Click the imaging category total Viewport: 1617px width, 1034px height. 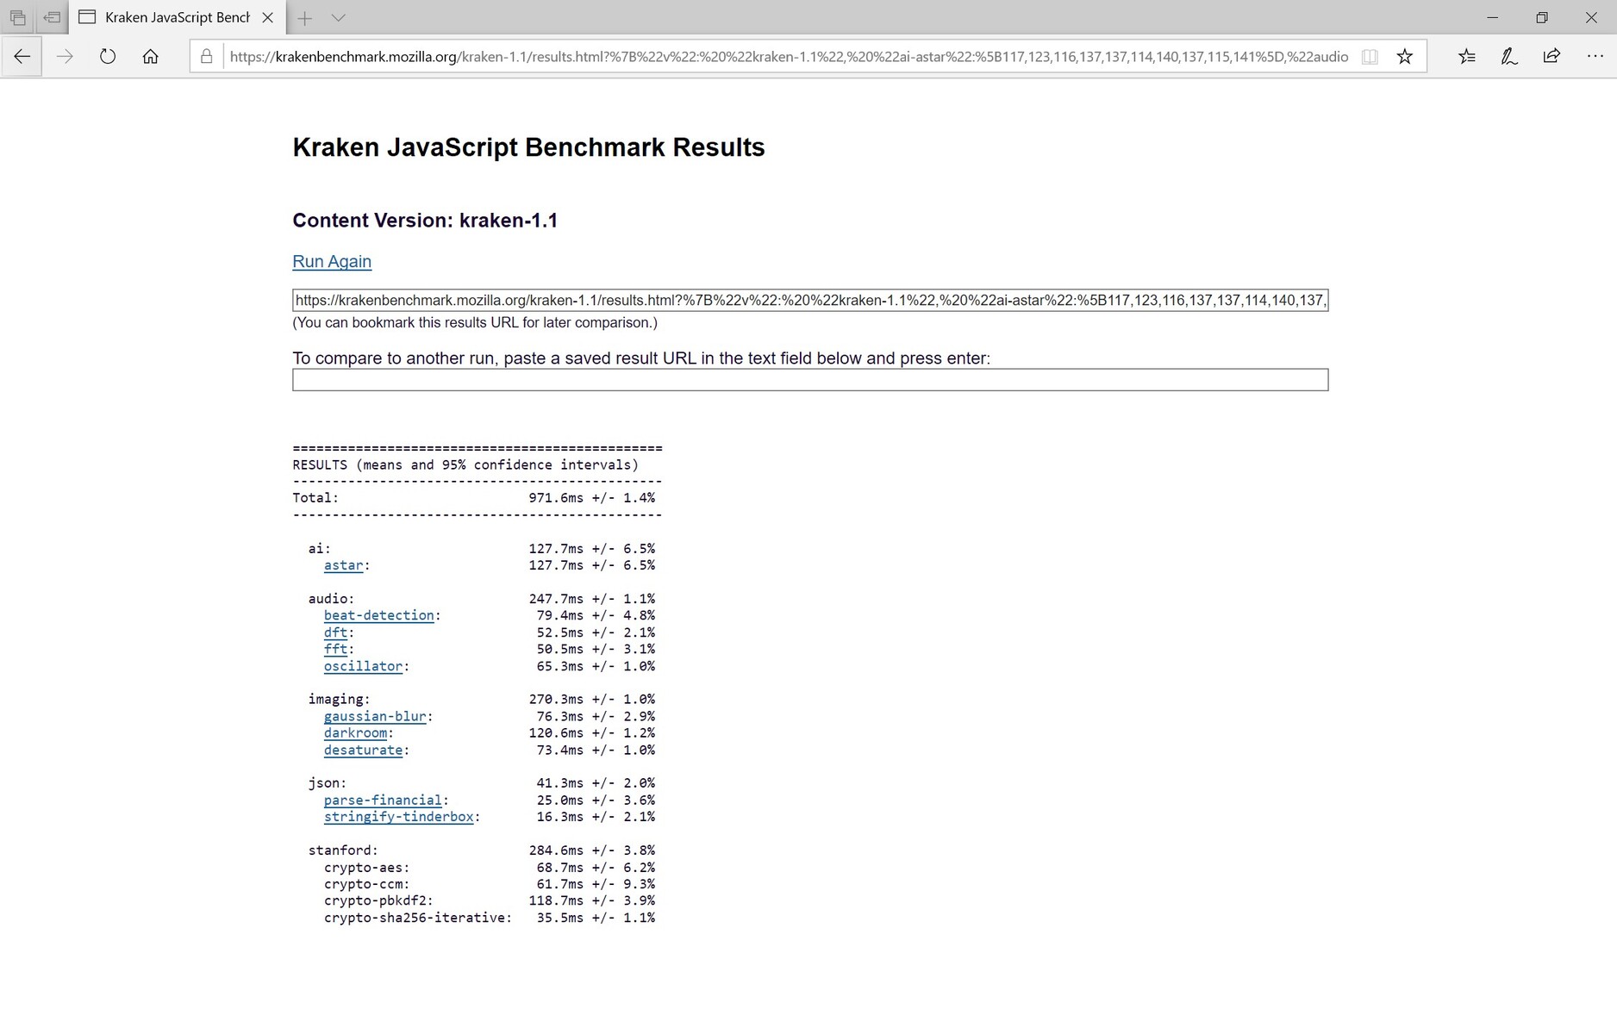coord(591,699)
